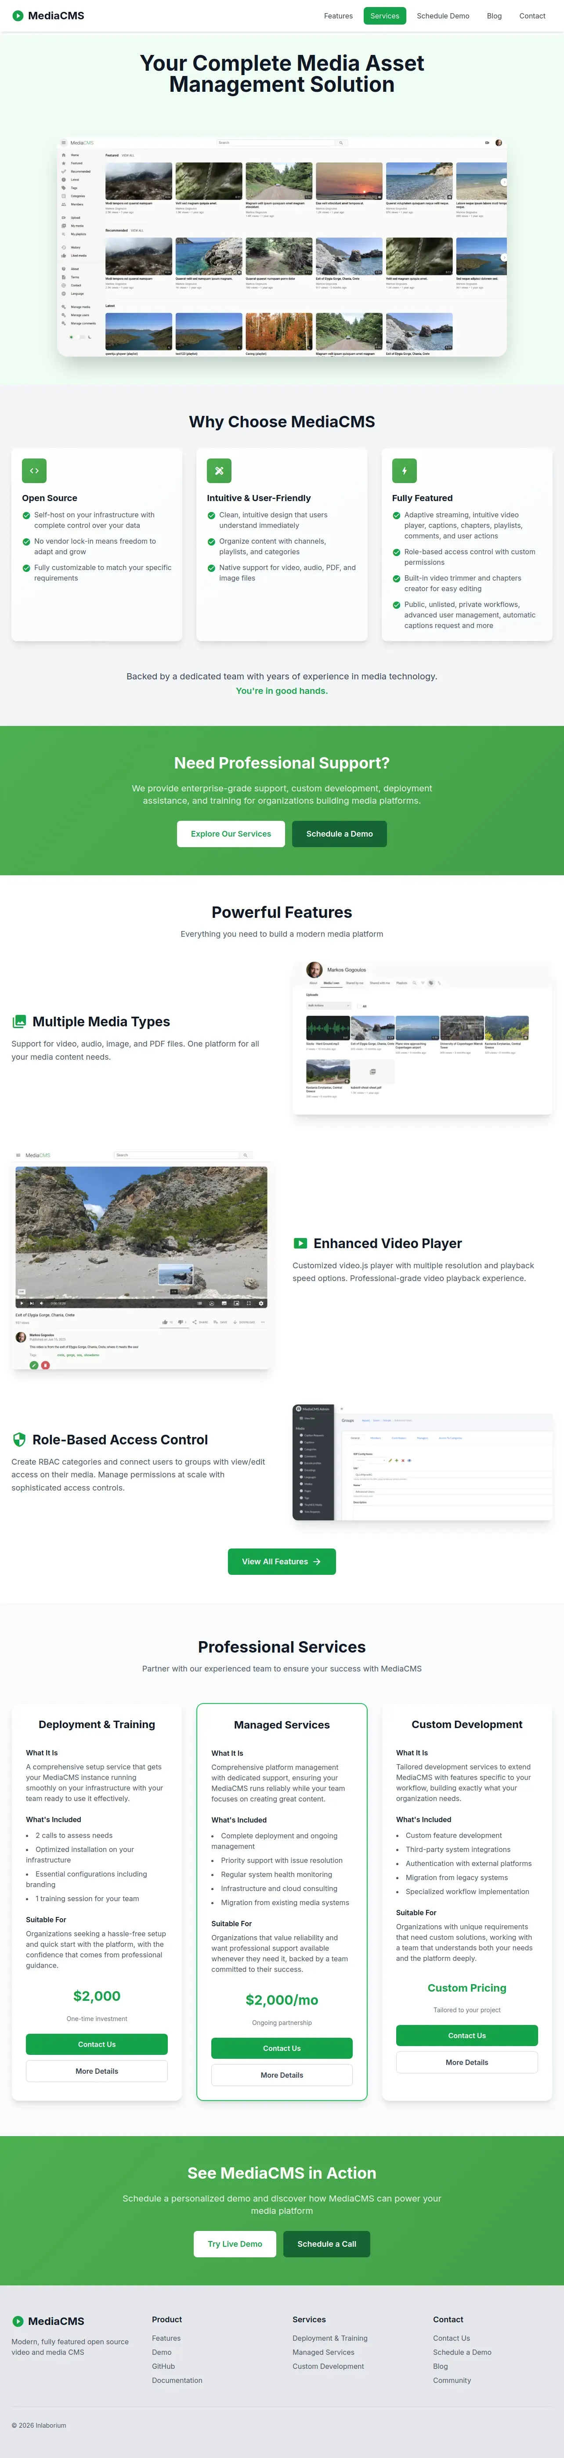Open the Contact nav item
The width and height of the screenshot is (564, 2458).
click(x=532, y=16)
